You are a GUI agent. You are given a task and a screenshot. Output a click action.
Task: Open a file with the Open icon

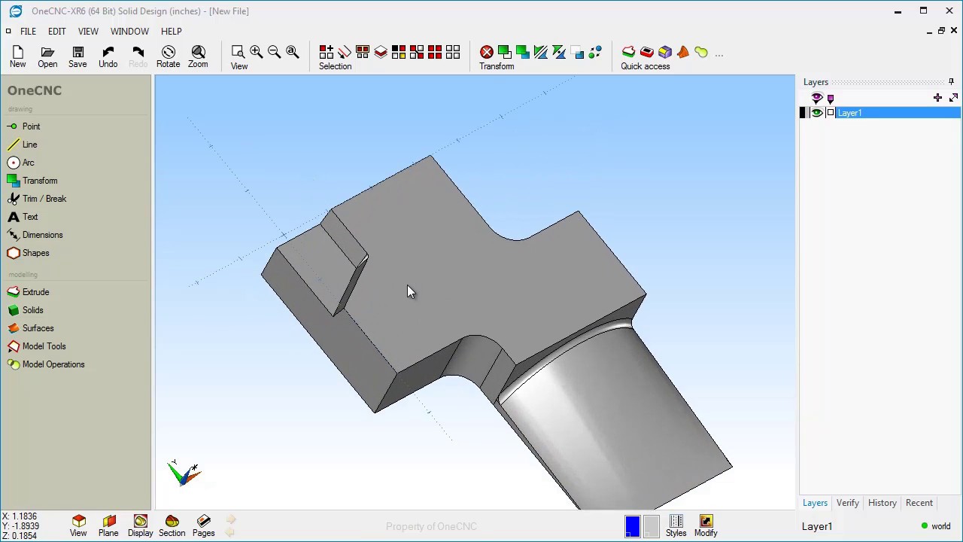pos(47,56)
